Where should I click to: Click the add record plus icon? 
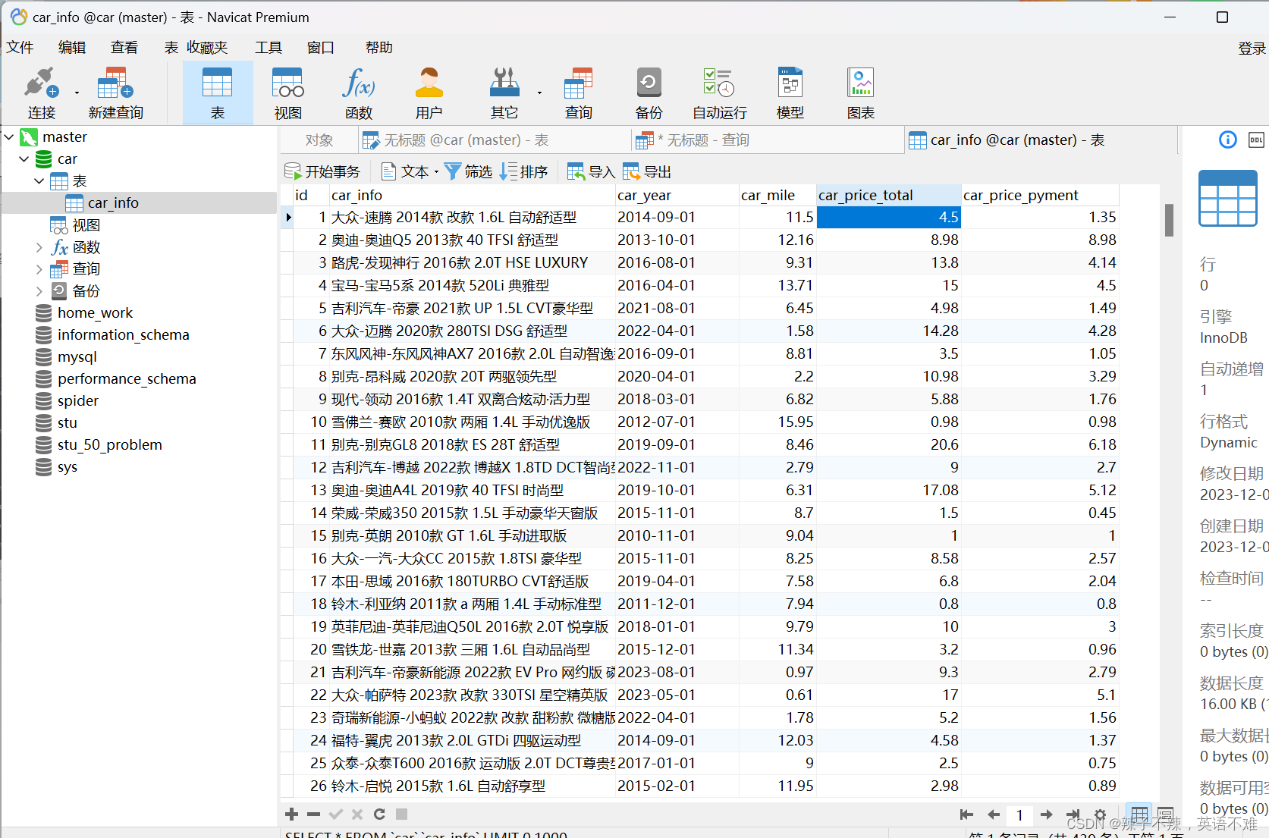tap(291, 814)
